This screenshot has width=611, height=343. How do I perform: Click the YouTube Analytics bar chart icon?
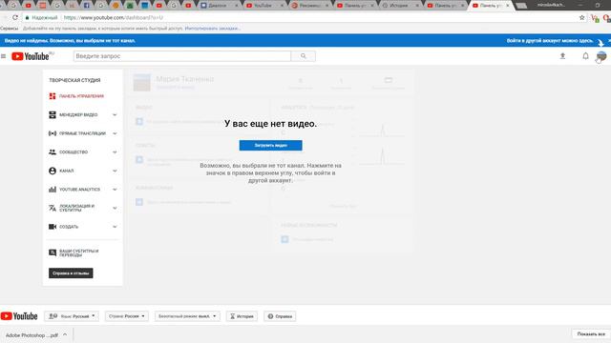[53, 190]
